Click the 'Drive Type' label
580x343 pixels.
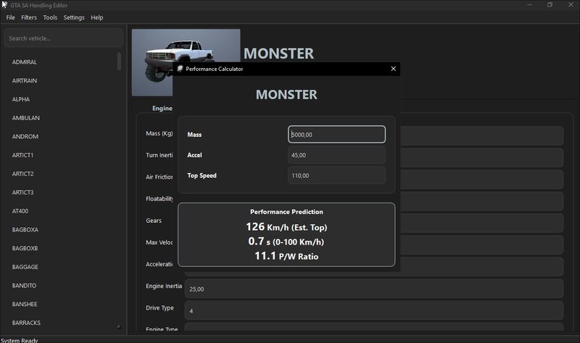pos(159,308)
